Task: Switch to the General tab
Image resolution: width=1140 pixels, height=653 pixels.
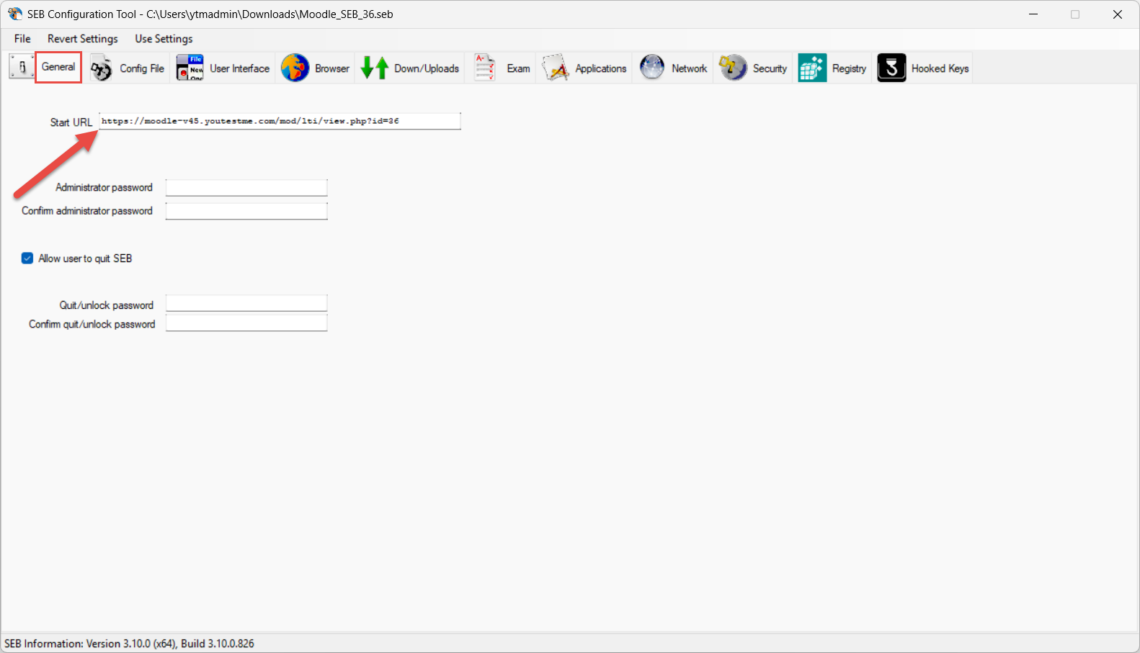Action: tap(58, 67)
